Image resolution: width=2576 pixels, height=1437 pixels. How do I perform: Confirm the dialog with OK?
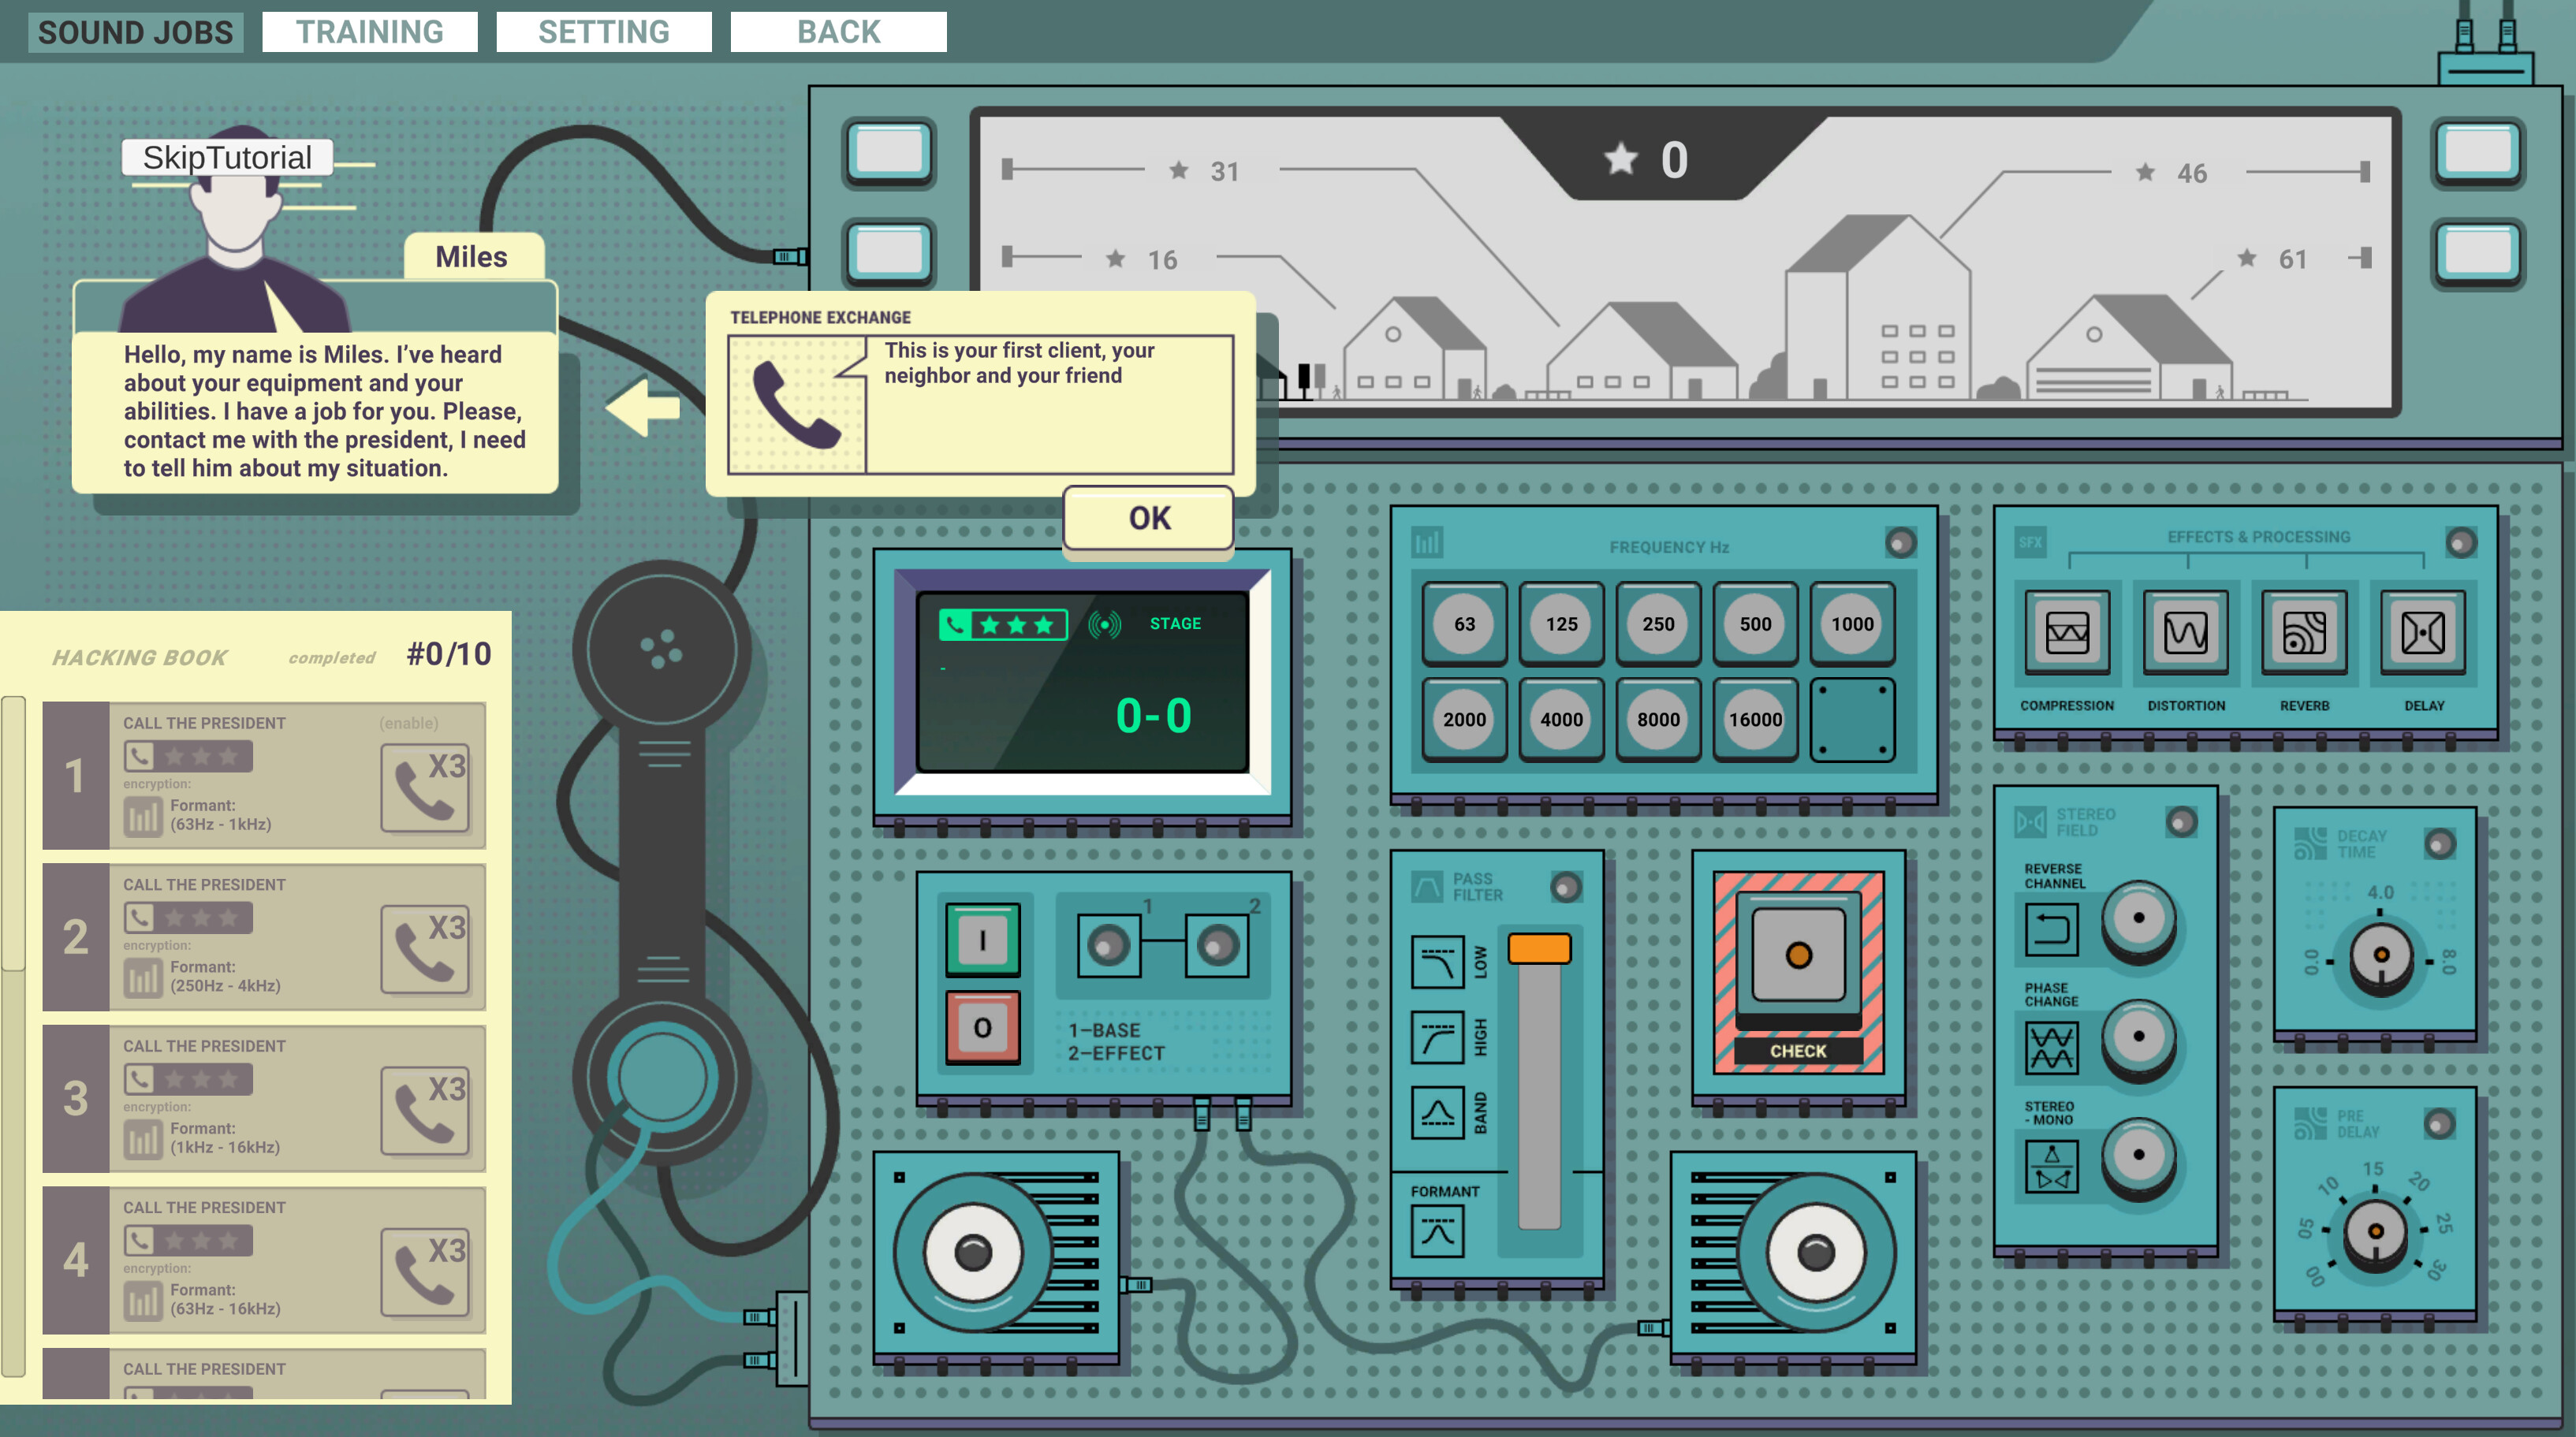(1149, 518)
